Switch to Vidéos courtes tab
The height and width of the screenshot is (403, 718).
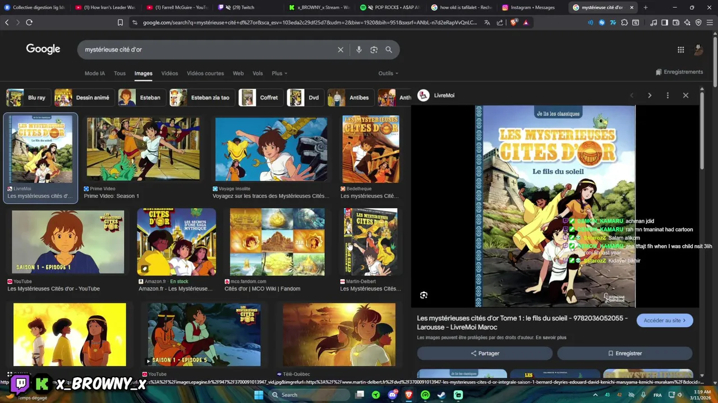205,73
